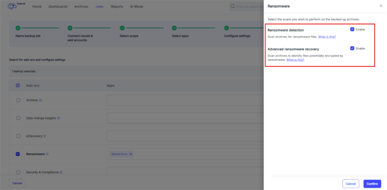Click the 'Select apps' step in progress tracker

coord(180,36)
